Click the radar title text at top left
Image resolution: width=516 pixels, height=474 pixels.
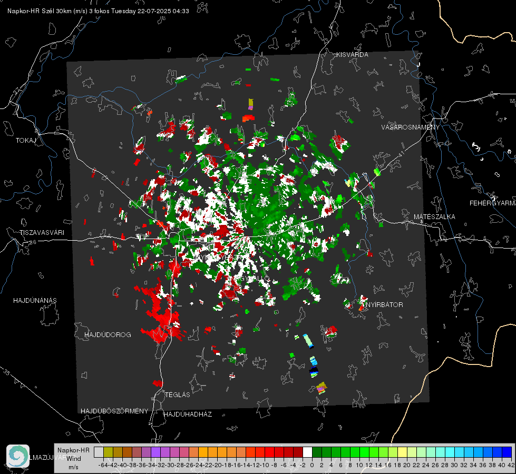[x=98, y=11]
